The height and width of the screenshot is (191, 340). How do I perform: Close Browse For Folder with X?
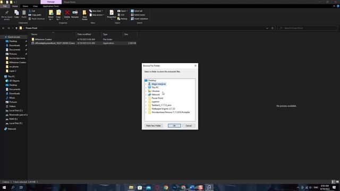point(195,66)
